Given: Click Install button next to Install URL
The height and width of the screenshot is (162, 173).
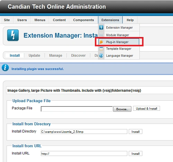Looking at the screenshot, I should tap(136, 154).
